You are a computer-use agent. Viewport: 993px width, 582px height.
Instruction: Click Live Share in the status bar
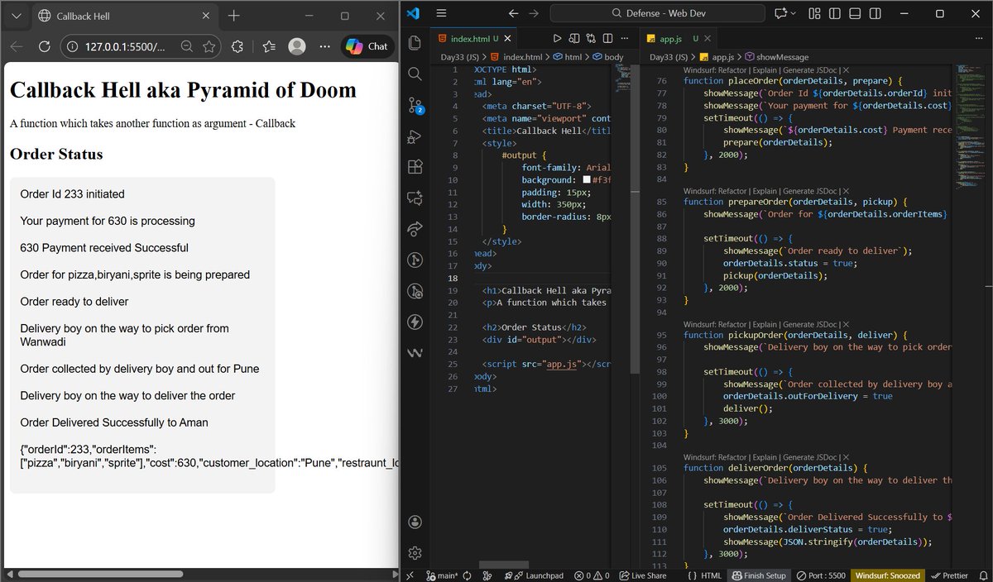click(642, 575)
